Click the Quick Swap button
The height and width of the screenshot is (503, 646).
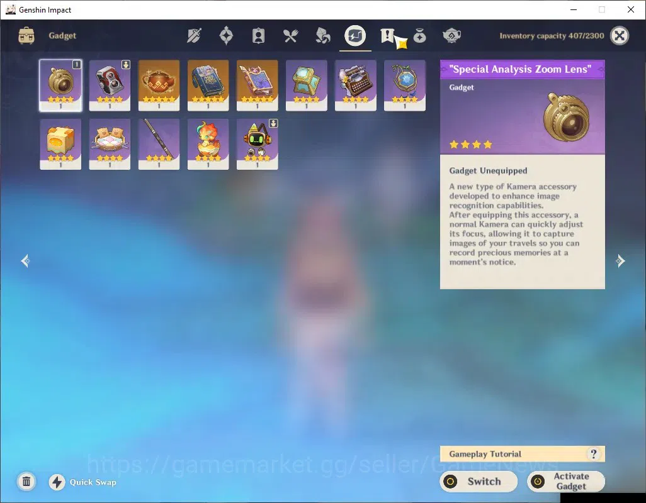click(82, 482)
